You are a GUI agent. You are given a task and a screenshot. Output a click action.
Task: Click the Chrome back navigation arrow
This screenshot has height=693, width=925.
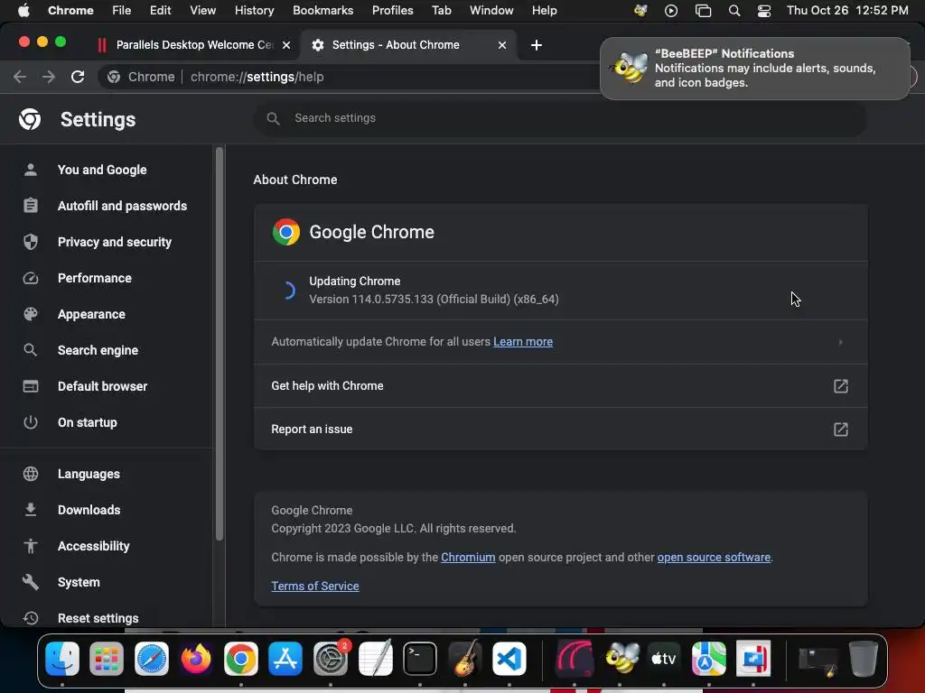(20, 77)
